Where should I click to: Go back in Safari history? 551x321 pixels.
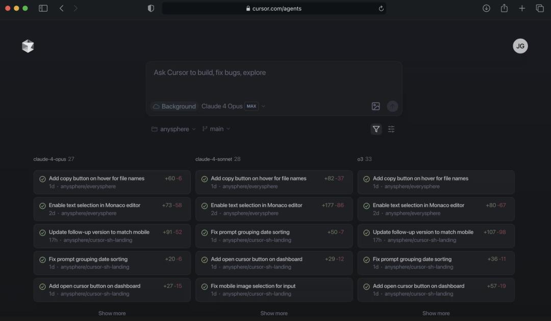pos(62,9)
